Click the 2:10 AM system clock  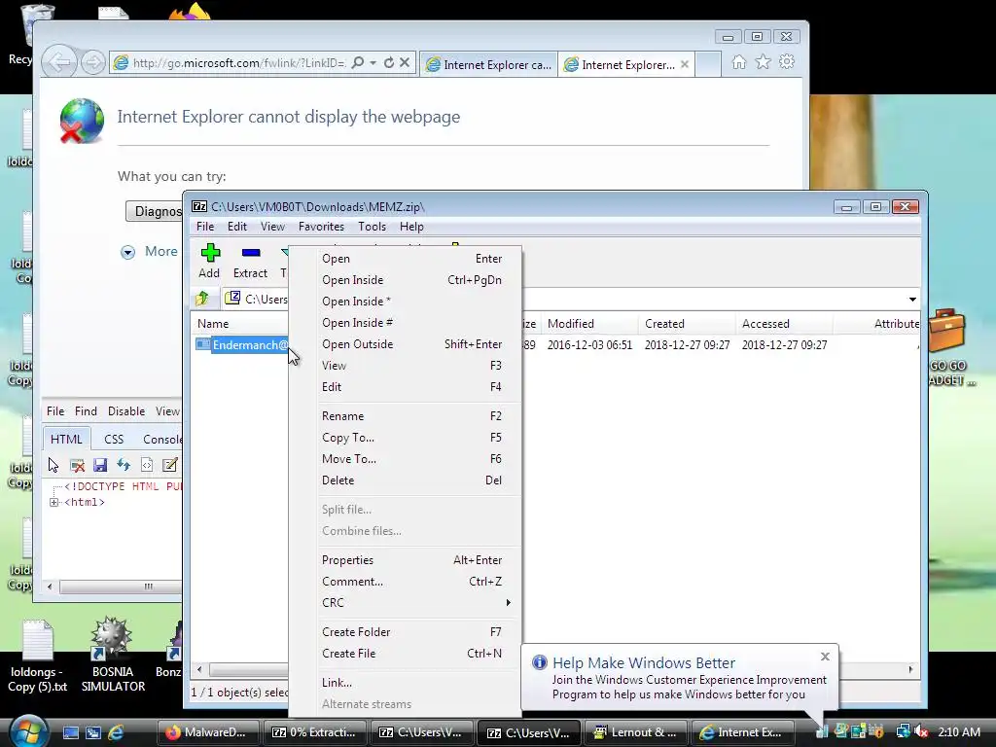click(958, 732)
